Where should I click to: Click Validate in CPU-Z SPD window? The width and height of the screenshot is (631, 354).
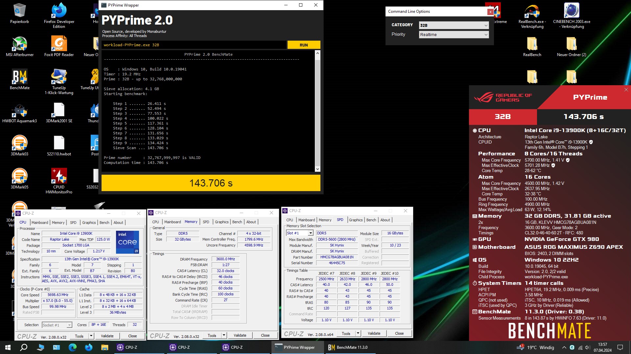pos(374,333)
